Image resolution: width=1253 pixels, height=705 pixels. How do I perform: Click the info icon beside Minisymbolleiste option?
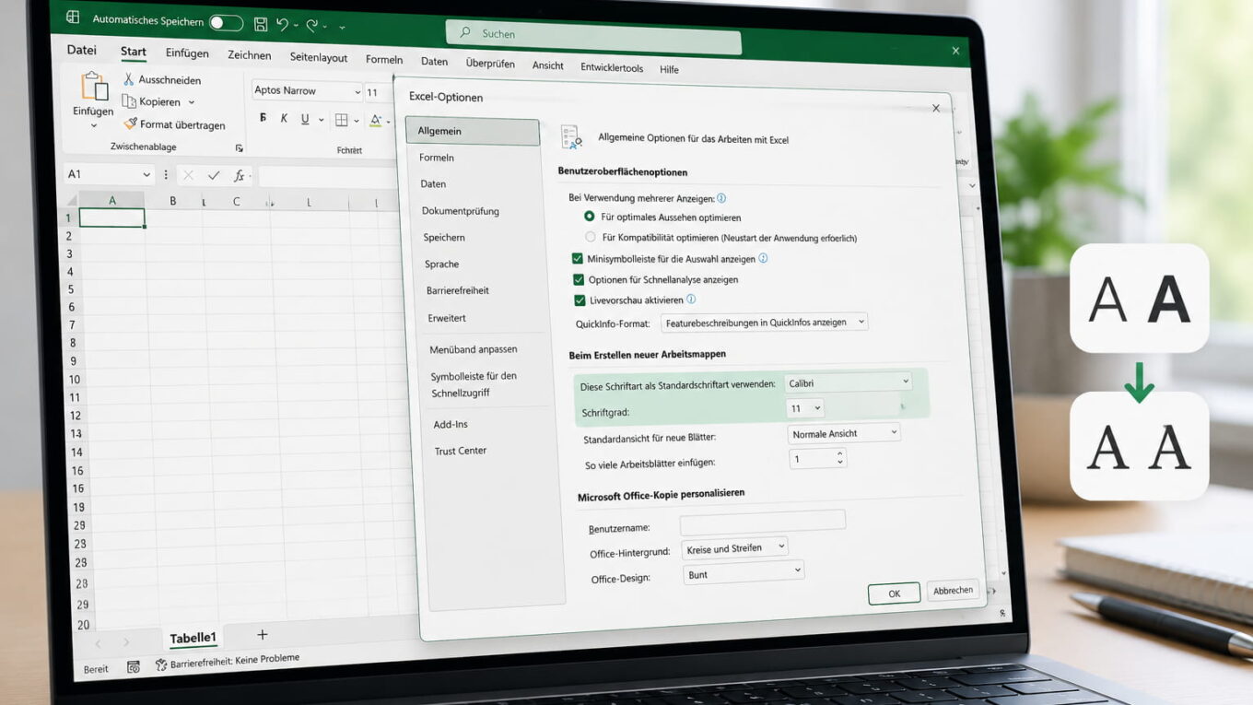point(763,259)
